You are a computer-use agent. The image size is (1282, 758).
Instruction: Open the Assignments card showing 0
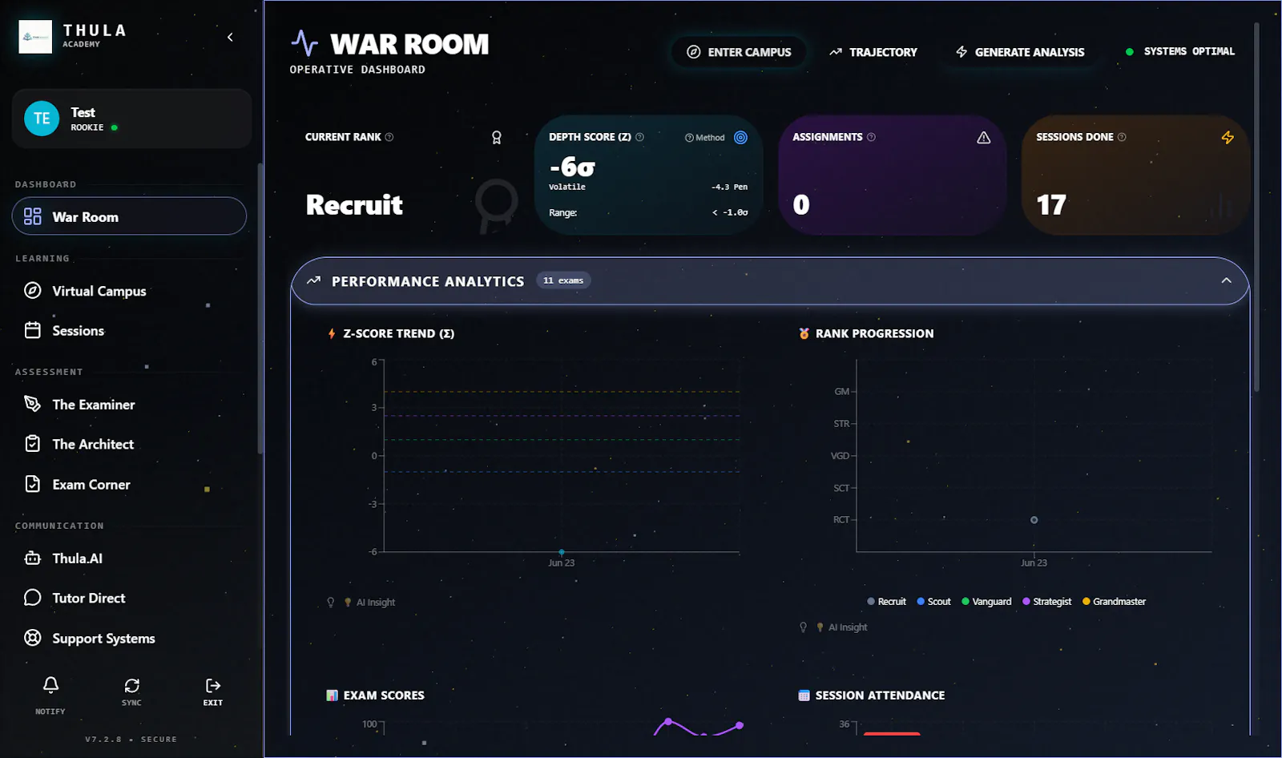coord(892,175)
